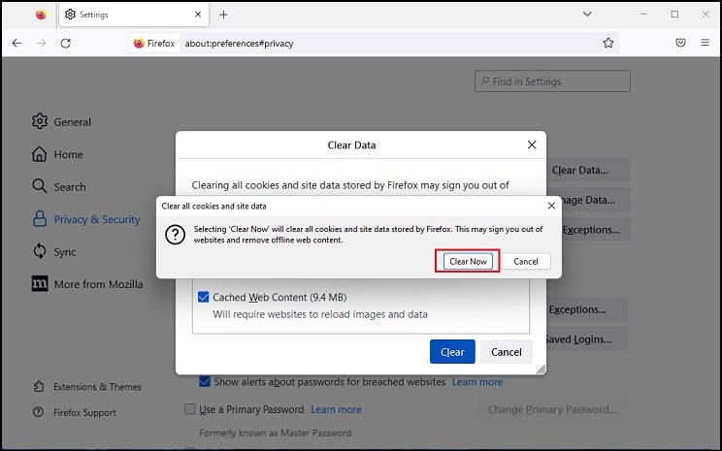Uncheck Cached Web Content checkbox
The height and width of the screenshot is (451, 722).
coord(203,297)
